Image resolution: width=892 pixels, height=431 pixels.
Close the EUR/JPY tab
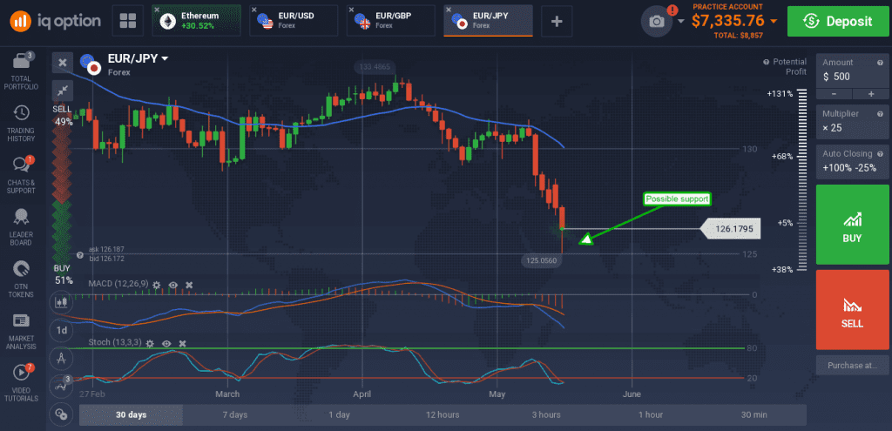tap(449, 10)
